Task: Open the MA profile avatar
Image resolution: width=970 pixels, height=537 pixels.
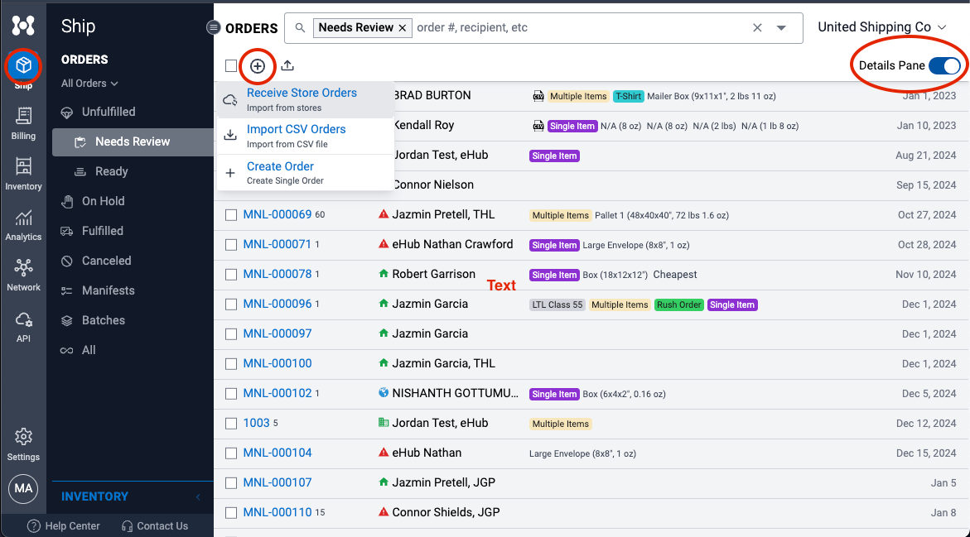Action: point(22,489)
